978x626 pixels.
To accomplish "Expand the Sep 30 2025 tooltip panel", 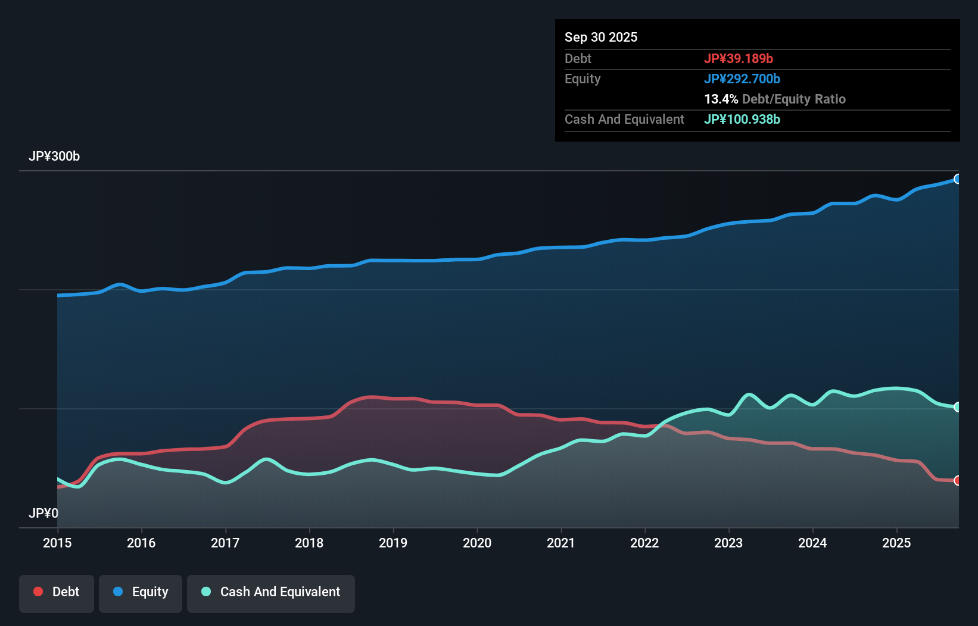I will click(601, 37).
